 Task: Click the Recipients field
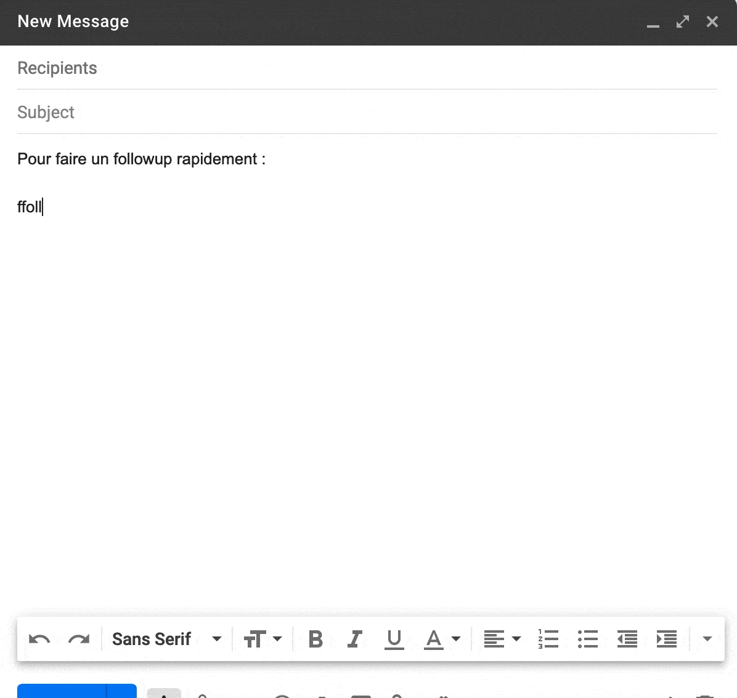(x=246, y=68)
